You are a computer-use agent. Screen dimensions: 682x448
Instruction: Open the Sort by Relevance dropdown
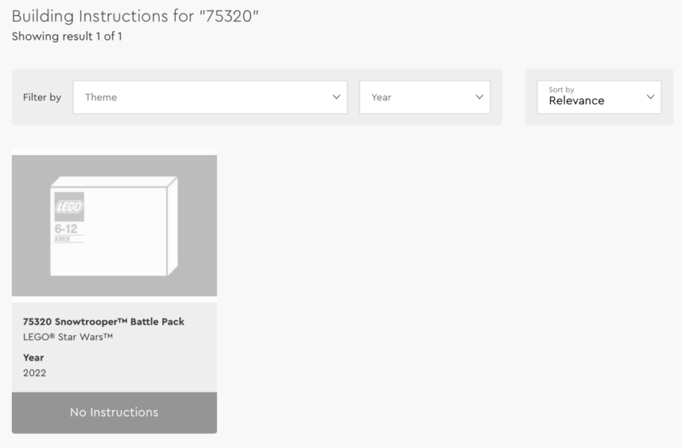tap(599, 97)
